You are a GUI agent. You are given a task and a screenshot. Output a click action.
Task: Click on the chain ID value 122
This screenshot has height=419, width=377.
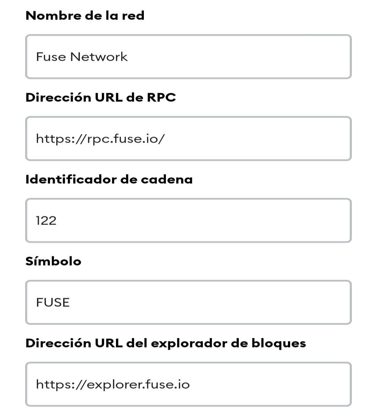(x=46, y=221)
